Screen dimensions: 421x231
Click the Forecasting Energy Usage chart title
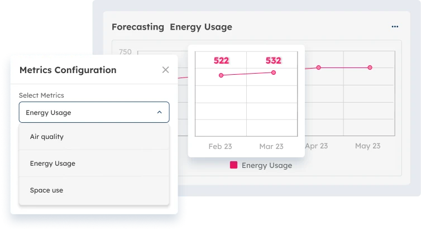171,27
